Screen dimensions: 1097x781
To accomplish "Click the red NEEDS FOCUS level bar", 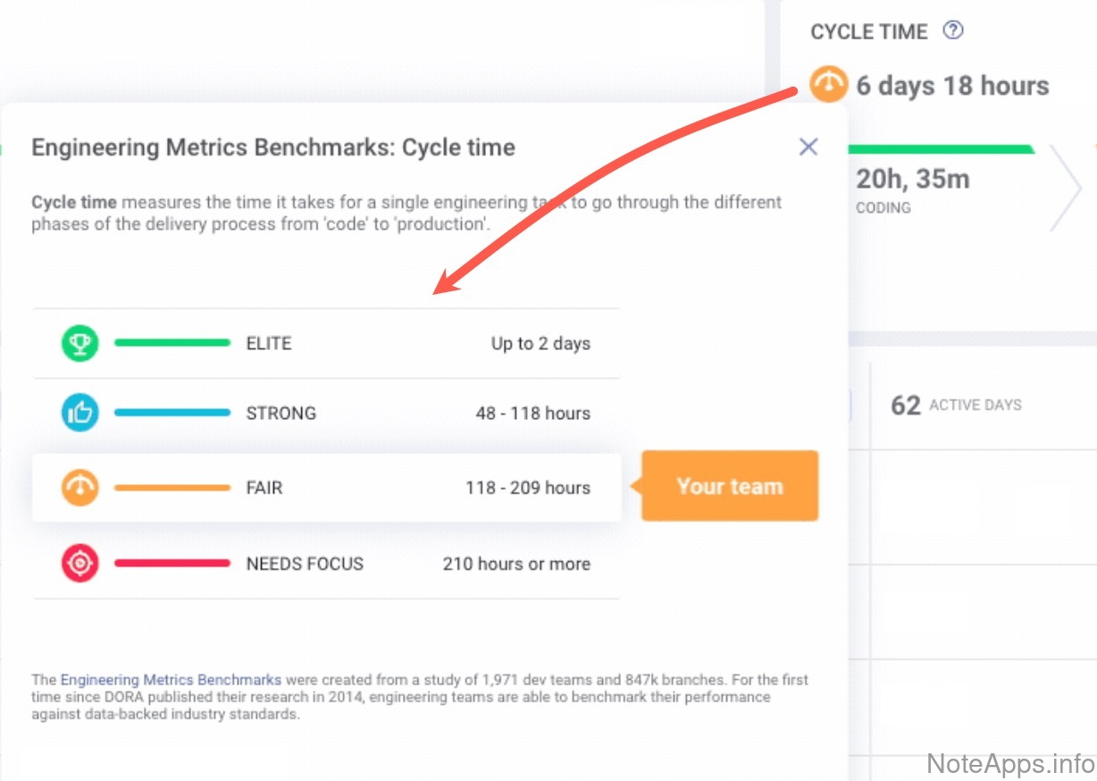I will tap(172, 564).
